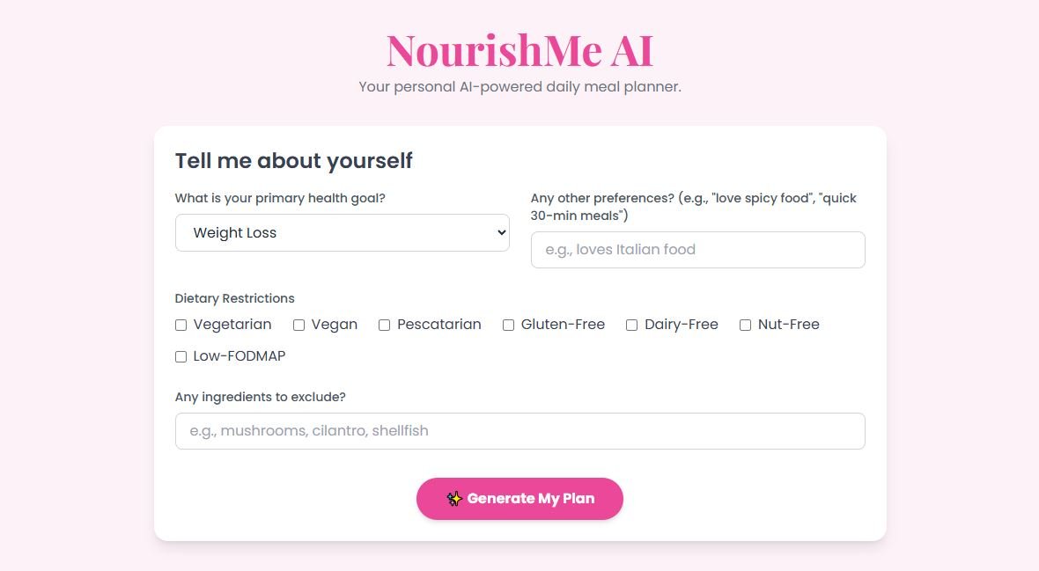Click the tagline below the title
This screenshot has width=1039, height=571.
click(x=519, y=86)
